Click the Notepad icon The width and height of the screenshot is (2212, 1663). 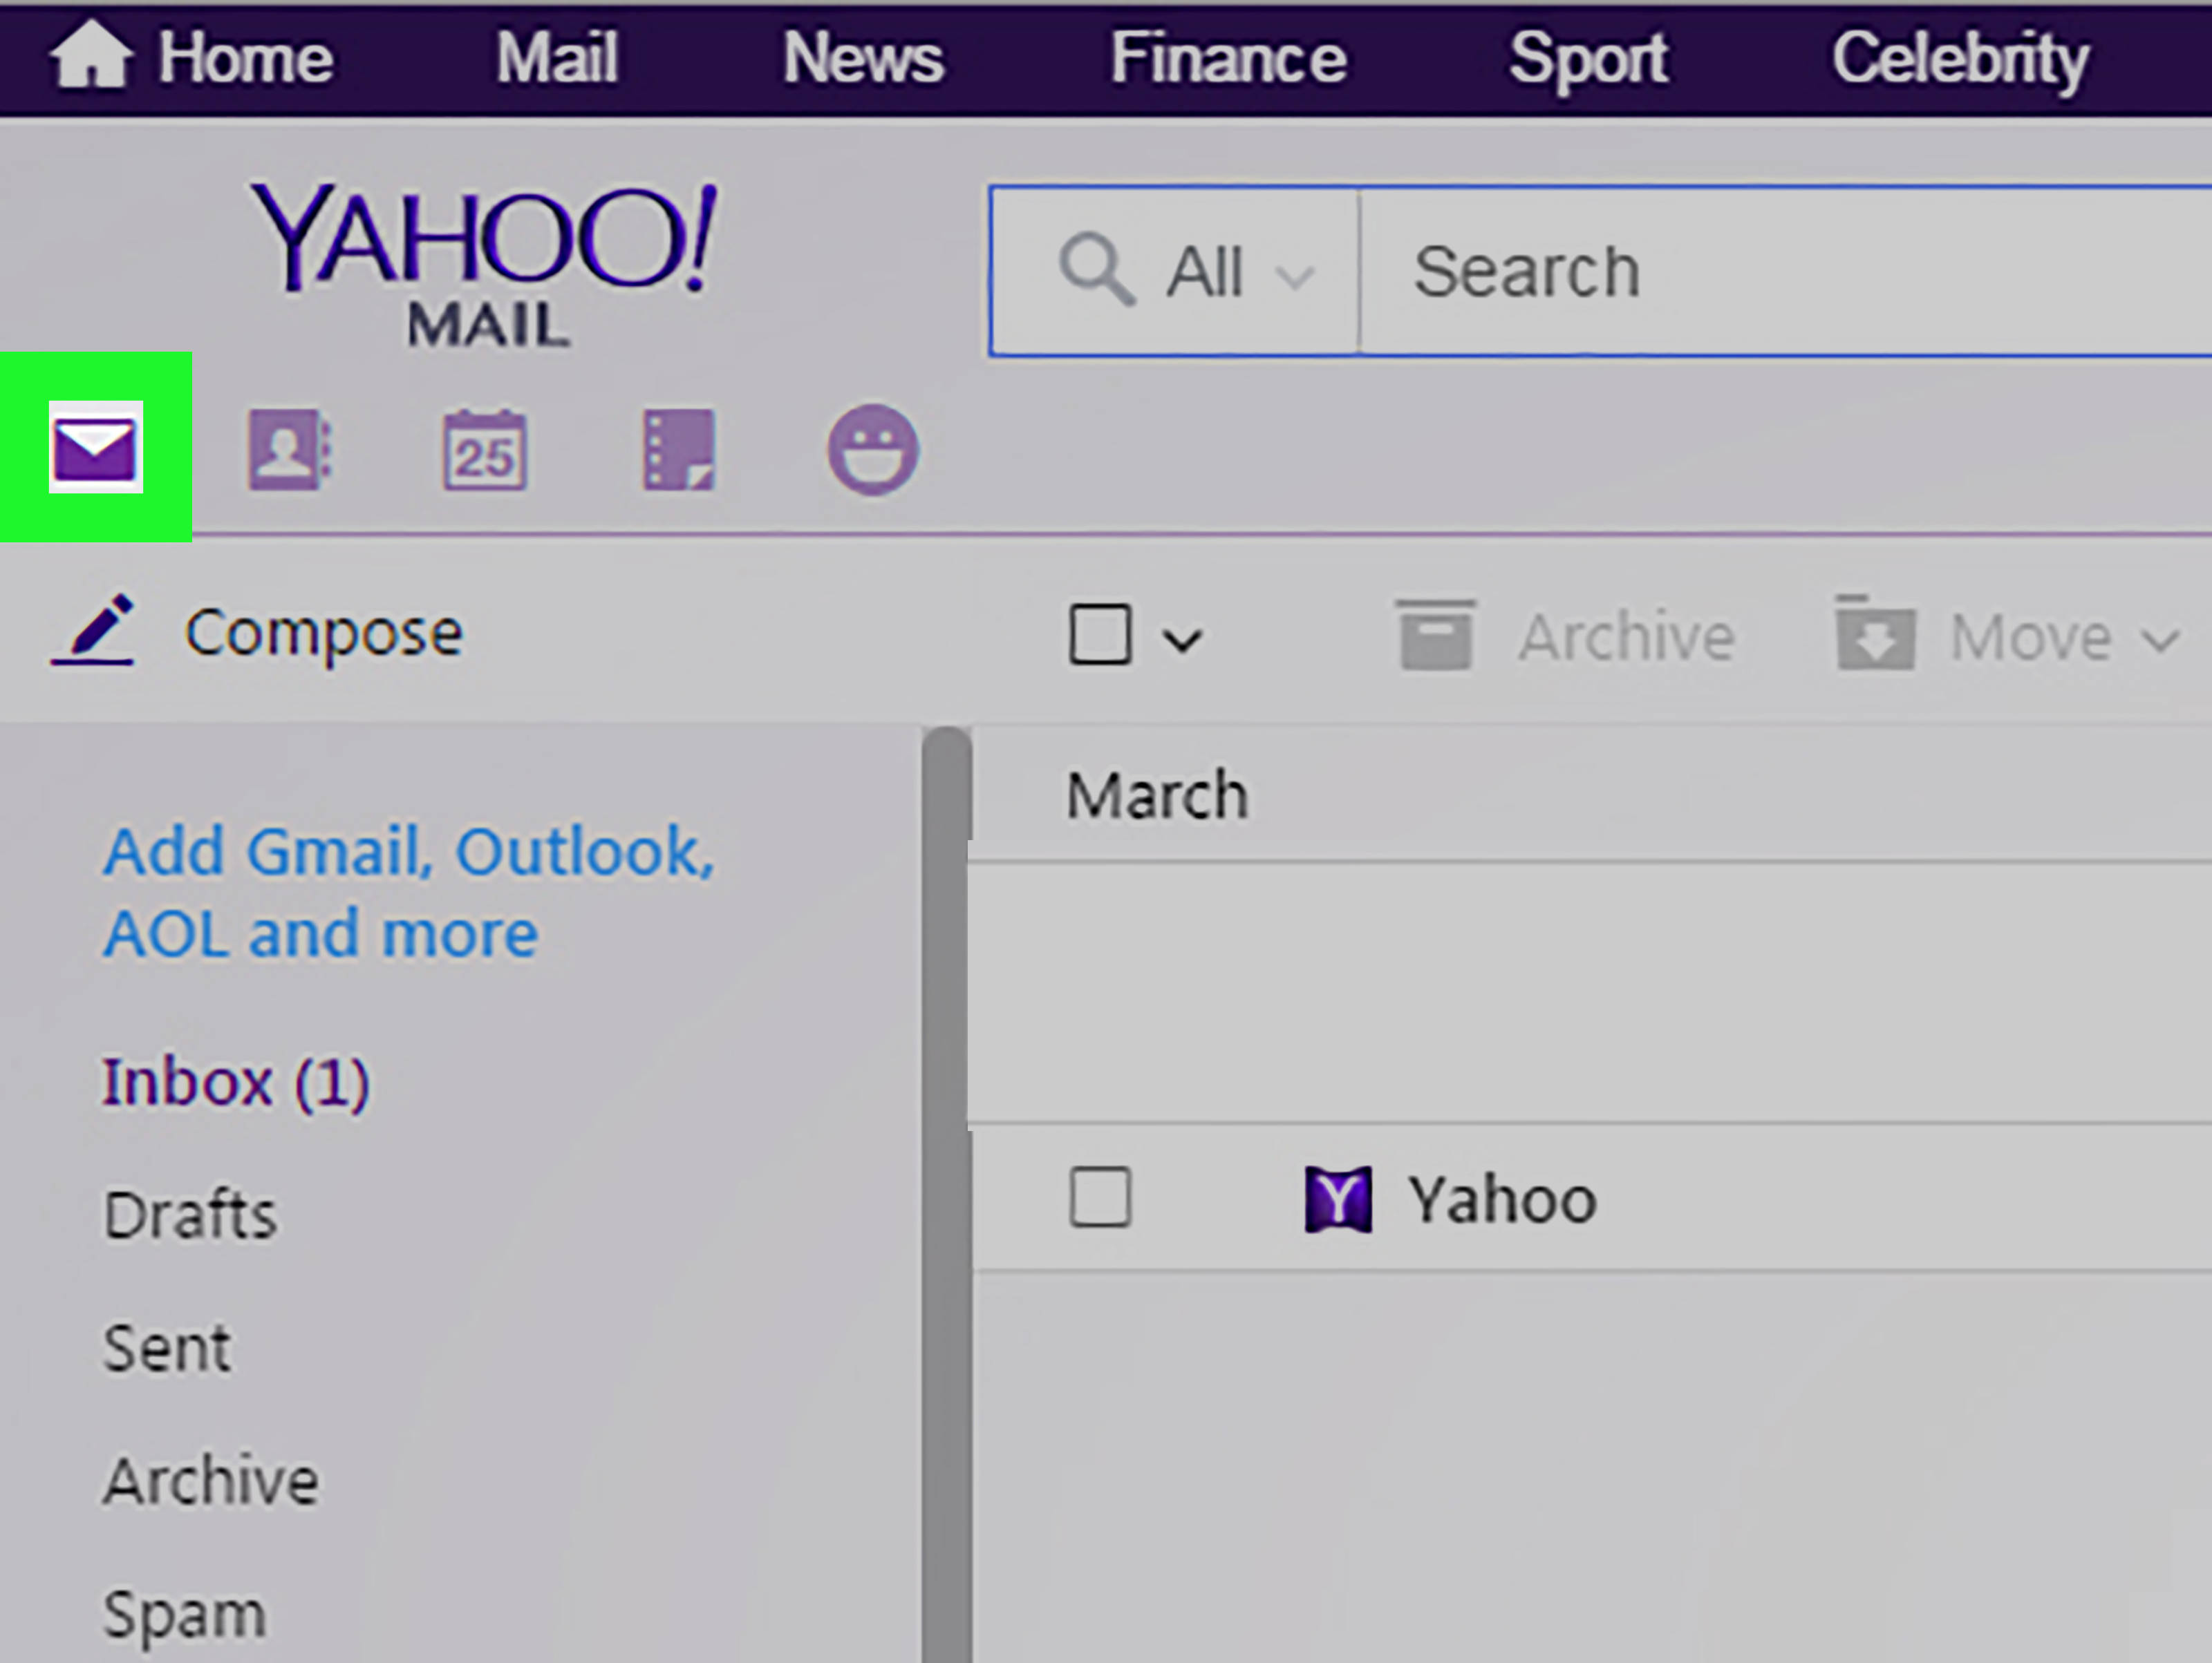tap(678, 449)
